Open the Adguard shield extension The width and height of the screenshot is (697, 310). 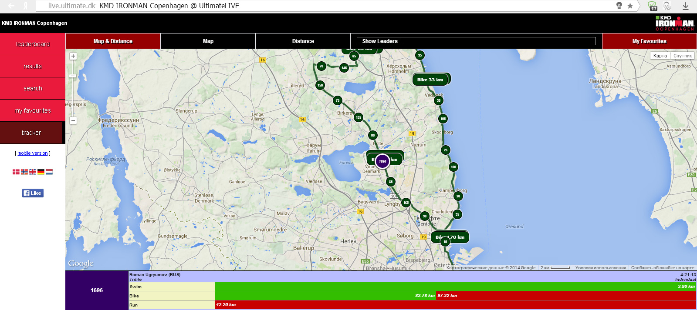(x=652, y=6)
